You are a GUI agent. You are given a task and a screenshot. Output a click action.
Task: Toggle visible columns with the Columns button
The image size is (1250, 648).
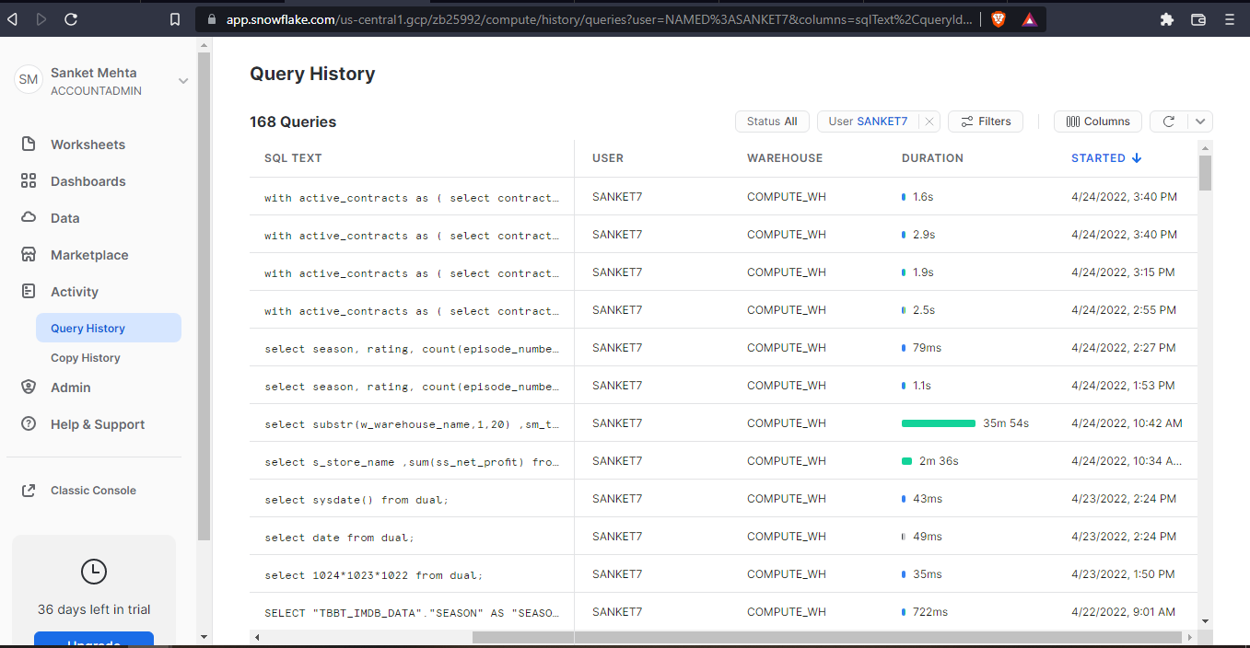(1097, 121)
